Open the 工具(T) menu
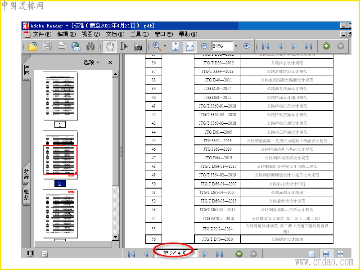Viewport: 360px width, 270px height. tap(139, 34)
